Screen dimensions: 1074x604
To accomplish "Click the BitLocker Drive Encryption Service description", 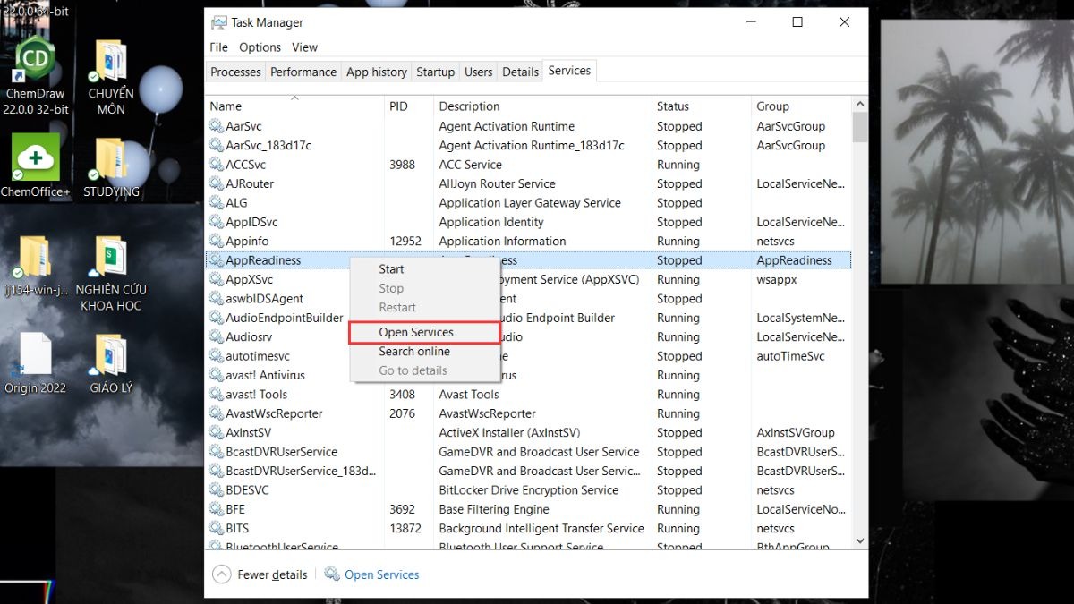I will click(529, 490).
